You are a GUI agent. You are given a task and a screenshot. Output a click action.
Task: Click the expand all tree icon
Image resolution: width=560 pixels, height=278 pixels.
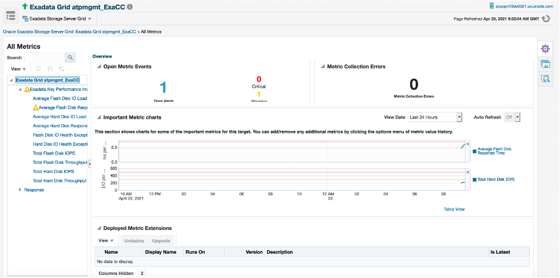(x=39, y=69)
